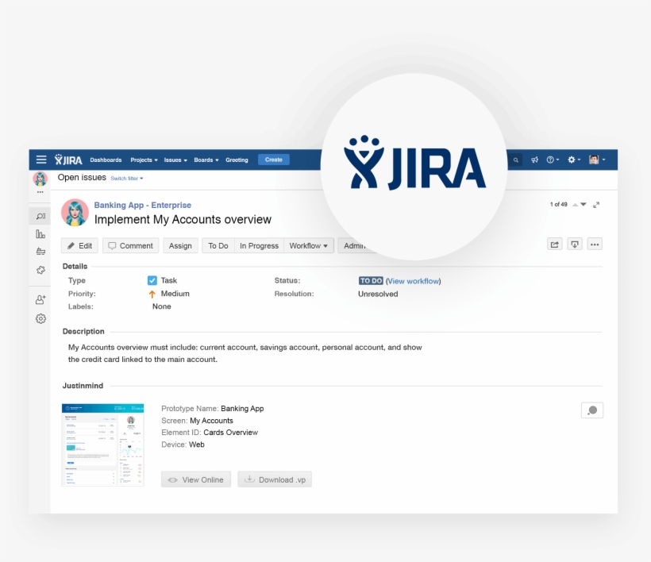Click the Open issues heading

(82, 177)
